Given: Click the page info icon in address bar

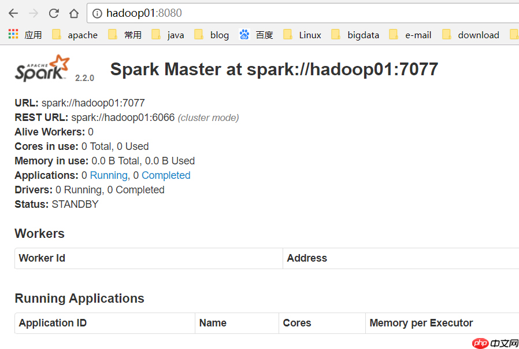Looking at the screenshot, I should point(96,13).
